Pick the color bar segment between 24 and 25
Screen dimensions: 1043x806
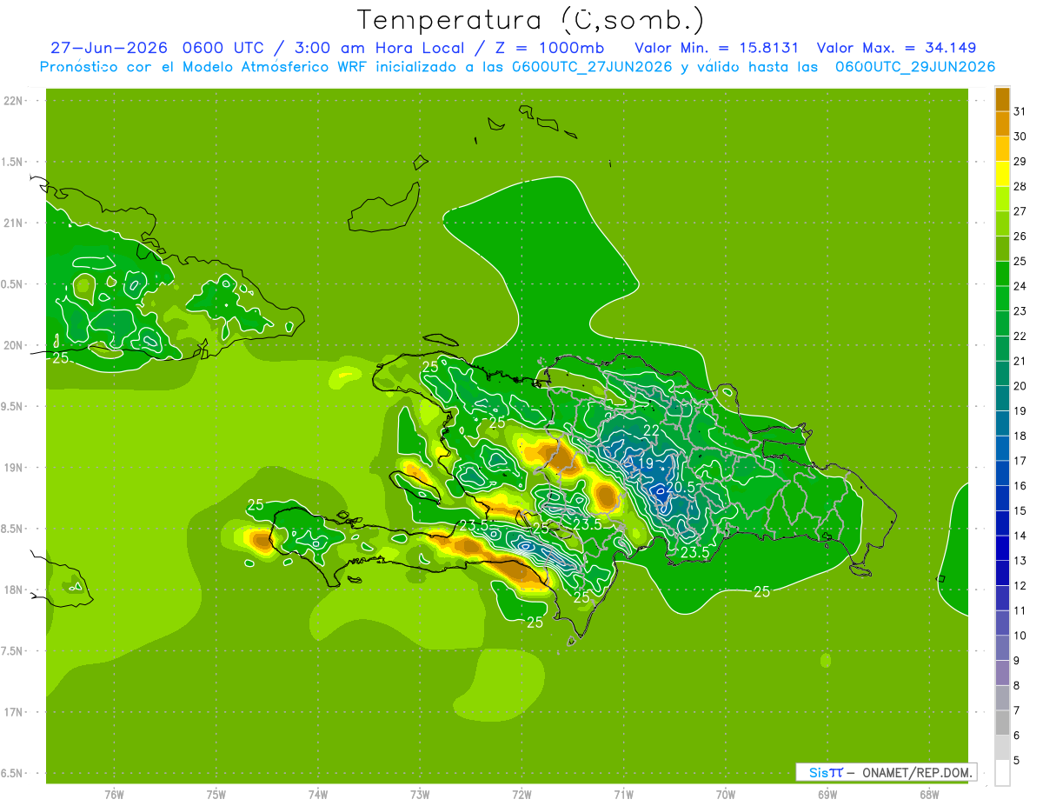click(x=1002, y=274)
